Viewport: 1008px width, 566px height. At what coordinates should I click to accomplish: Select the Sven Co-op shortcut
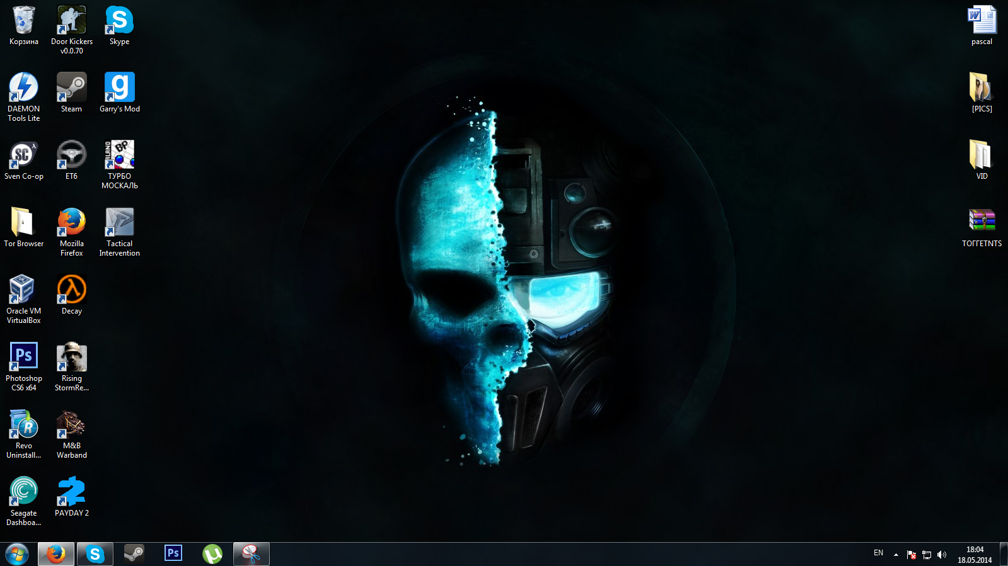click(x=24, y=161)
